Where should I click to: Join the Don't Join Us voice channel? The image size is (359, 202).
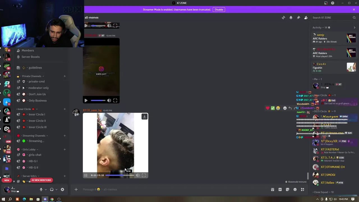[37, 94]
